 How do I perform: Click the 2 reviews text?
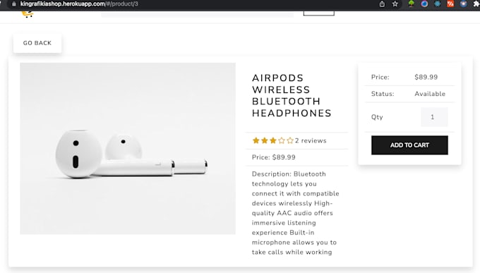pyautogui.click(x=311, y=141)
